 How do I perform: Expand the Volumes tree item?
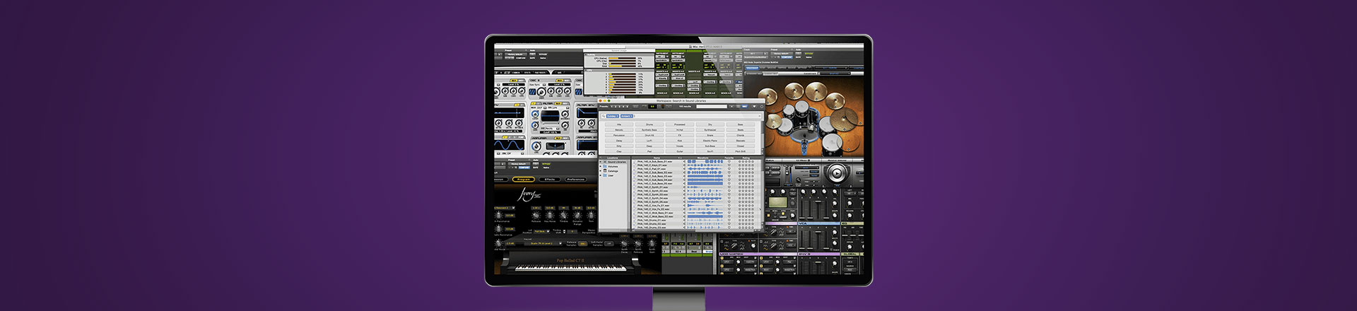tap(601, 166)
